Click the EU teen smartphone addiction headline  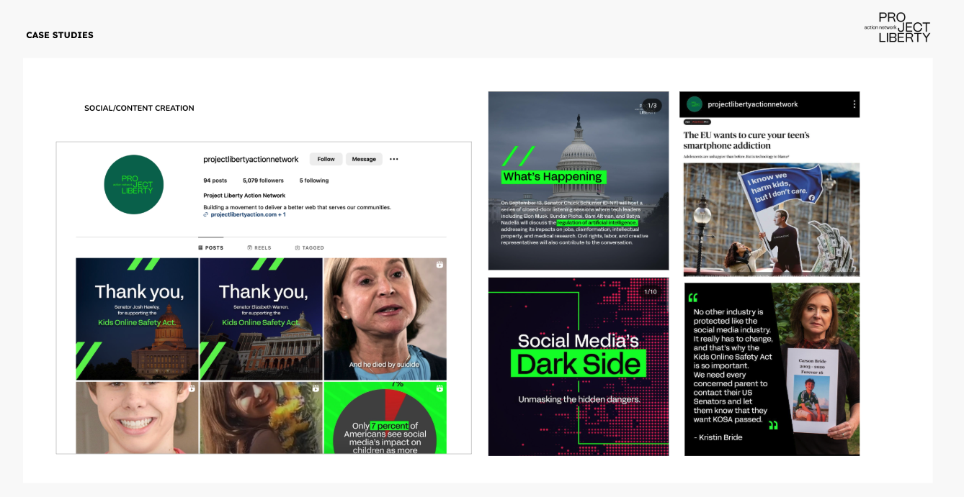coord(746,140)
